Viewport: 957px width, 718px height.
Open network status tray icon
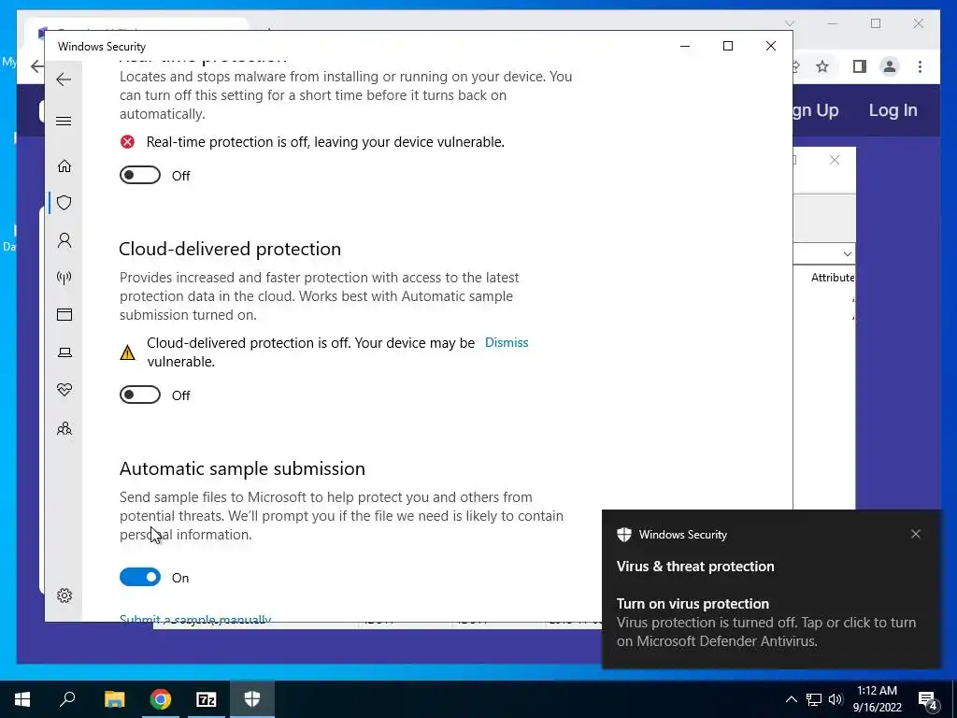[814, 699]
